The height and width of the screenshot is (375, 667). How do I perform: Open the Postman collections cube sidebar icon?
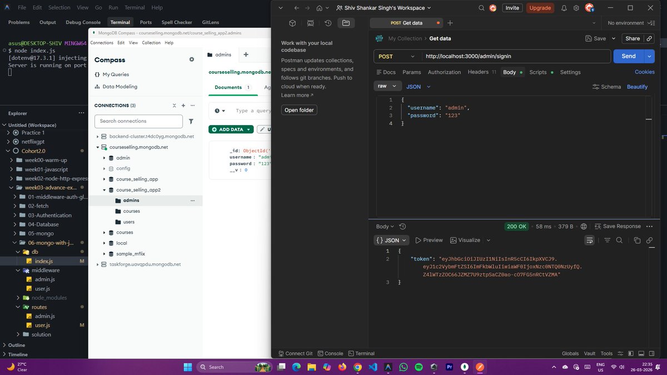point(292,23)
